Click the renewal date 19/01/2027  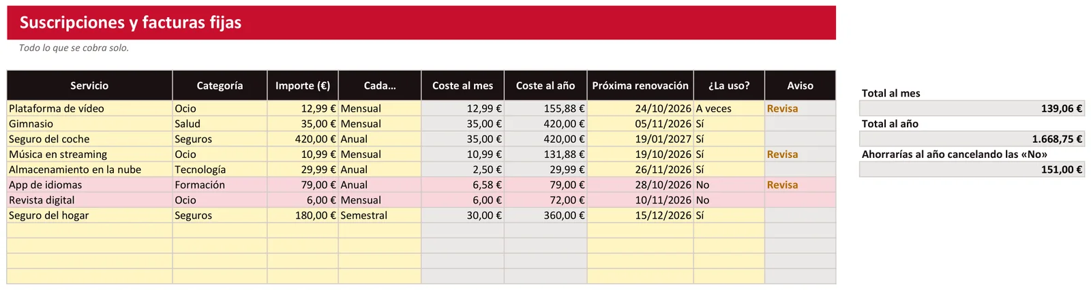[x=640, y=139]
